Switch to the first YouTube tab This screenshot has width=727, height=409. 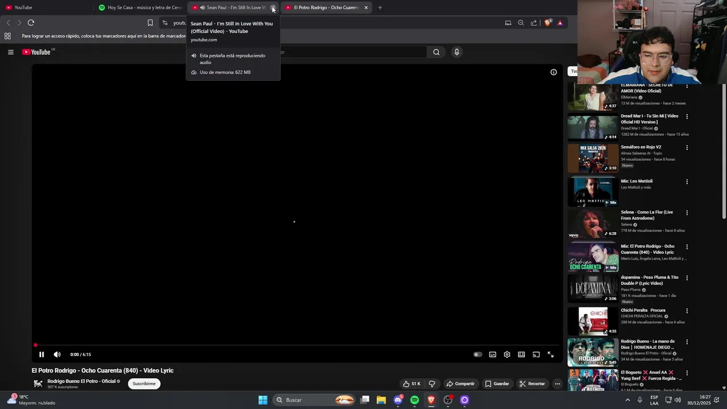[x=47, y=7]
